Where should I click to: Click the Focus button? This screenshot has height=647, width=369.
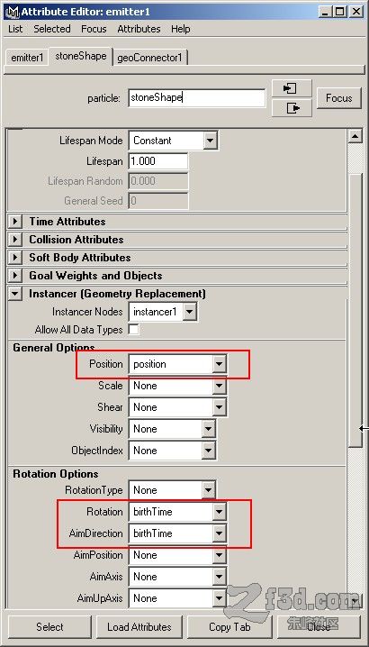click(339, 98)
